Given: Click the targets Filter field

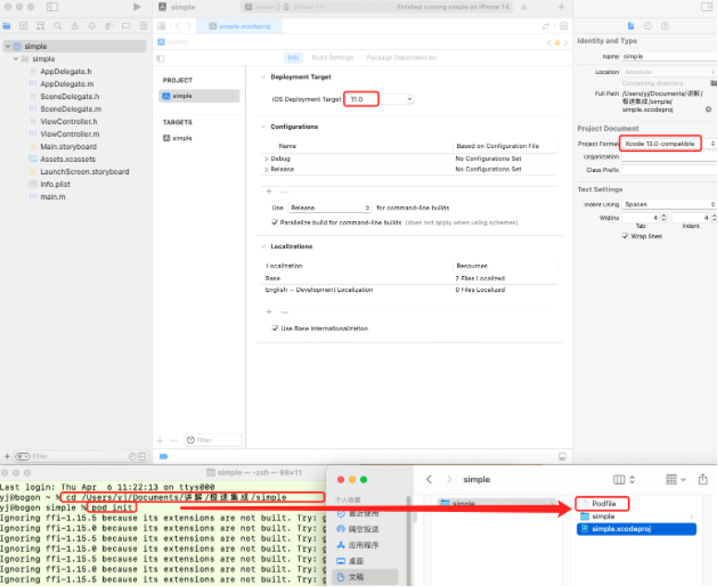Looking at the screenshot, I should [213, 440].
